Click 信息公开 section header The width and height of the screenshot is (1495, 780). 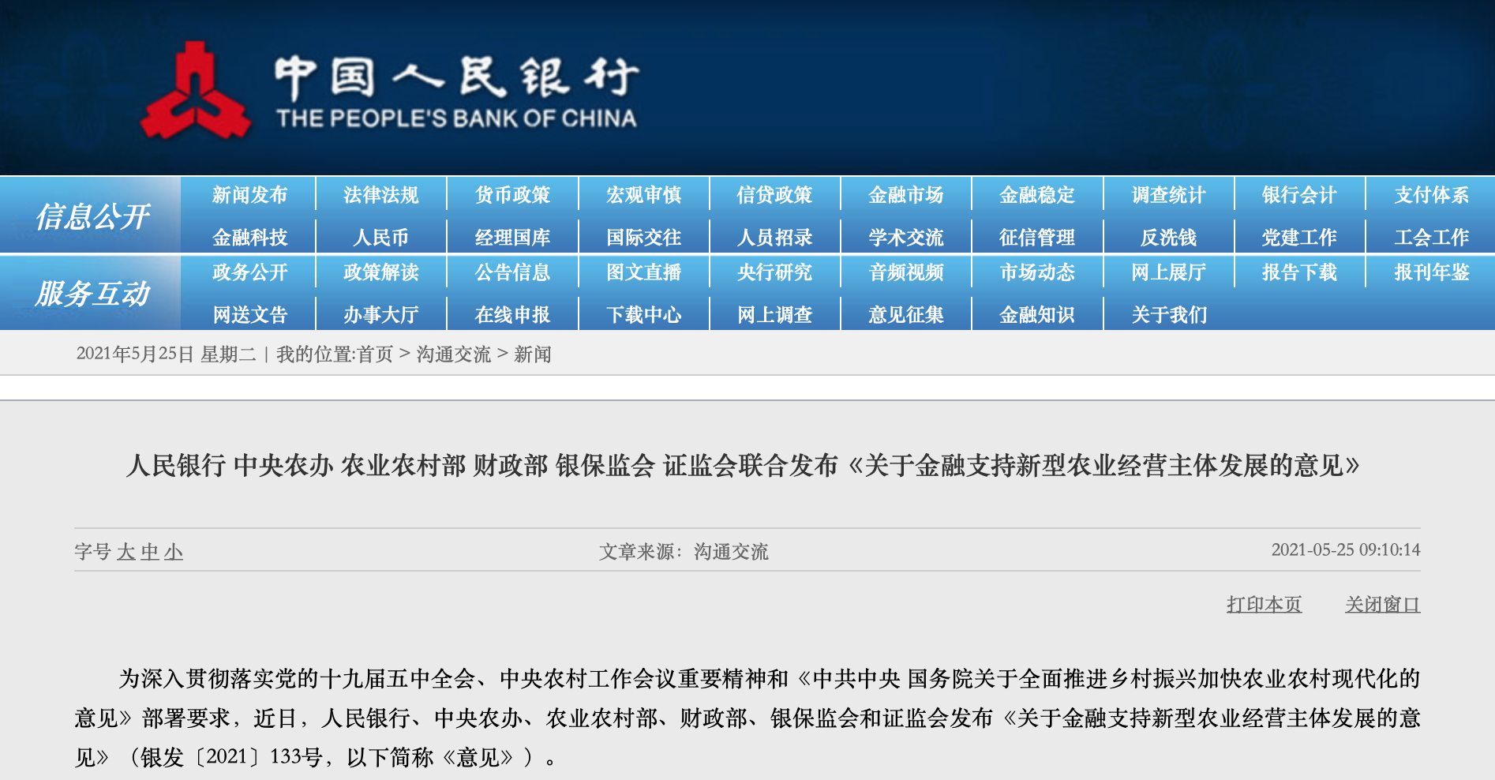pos(92,216)
